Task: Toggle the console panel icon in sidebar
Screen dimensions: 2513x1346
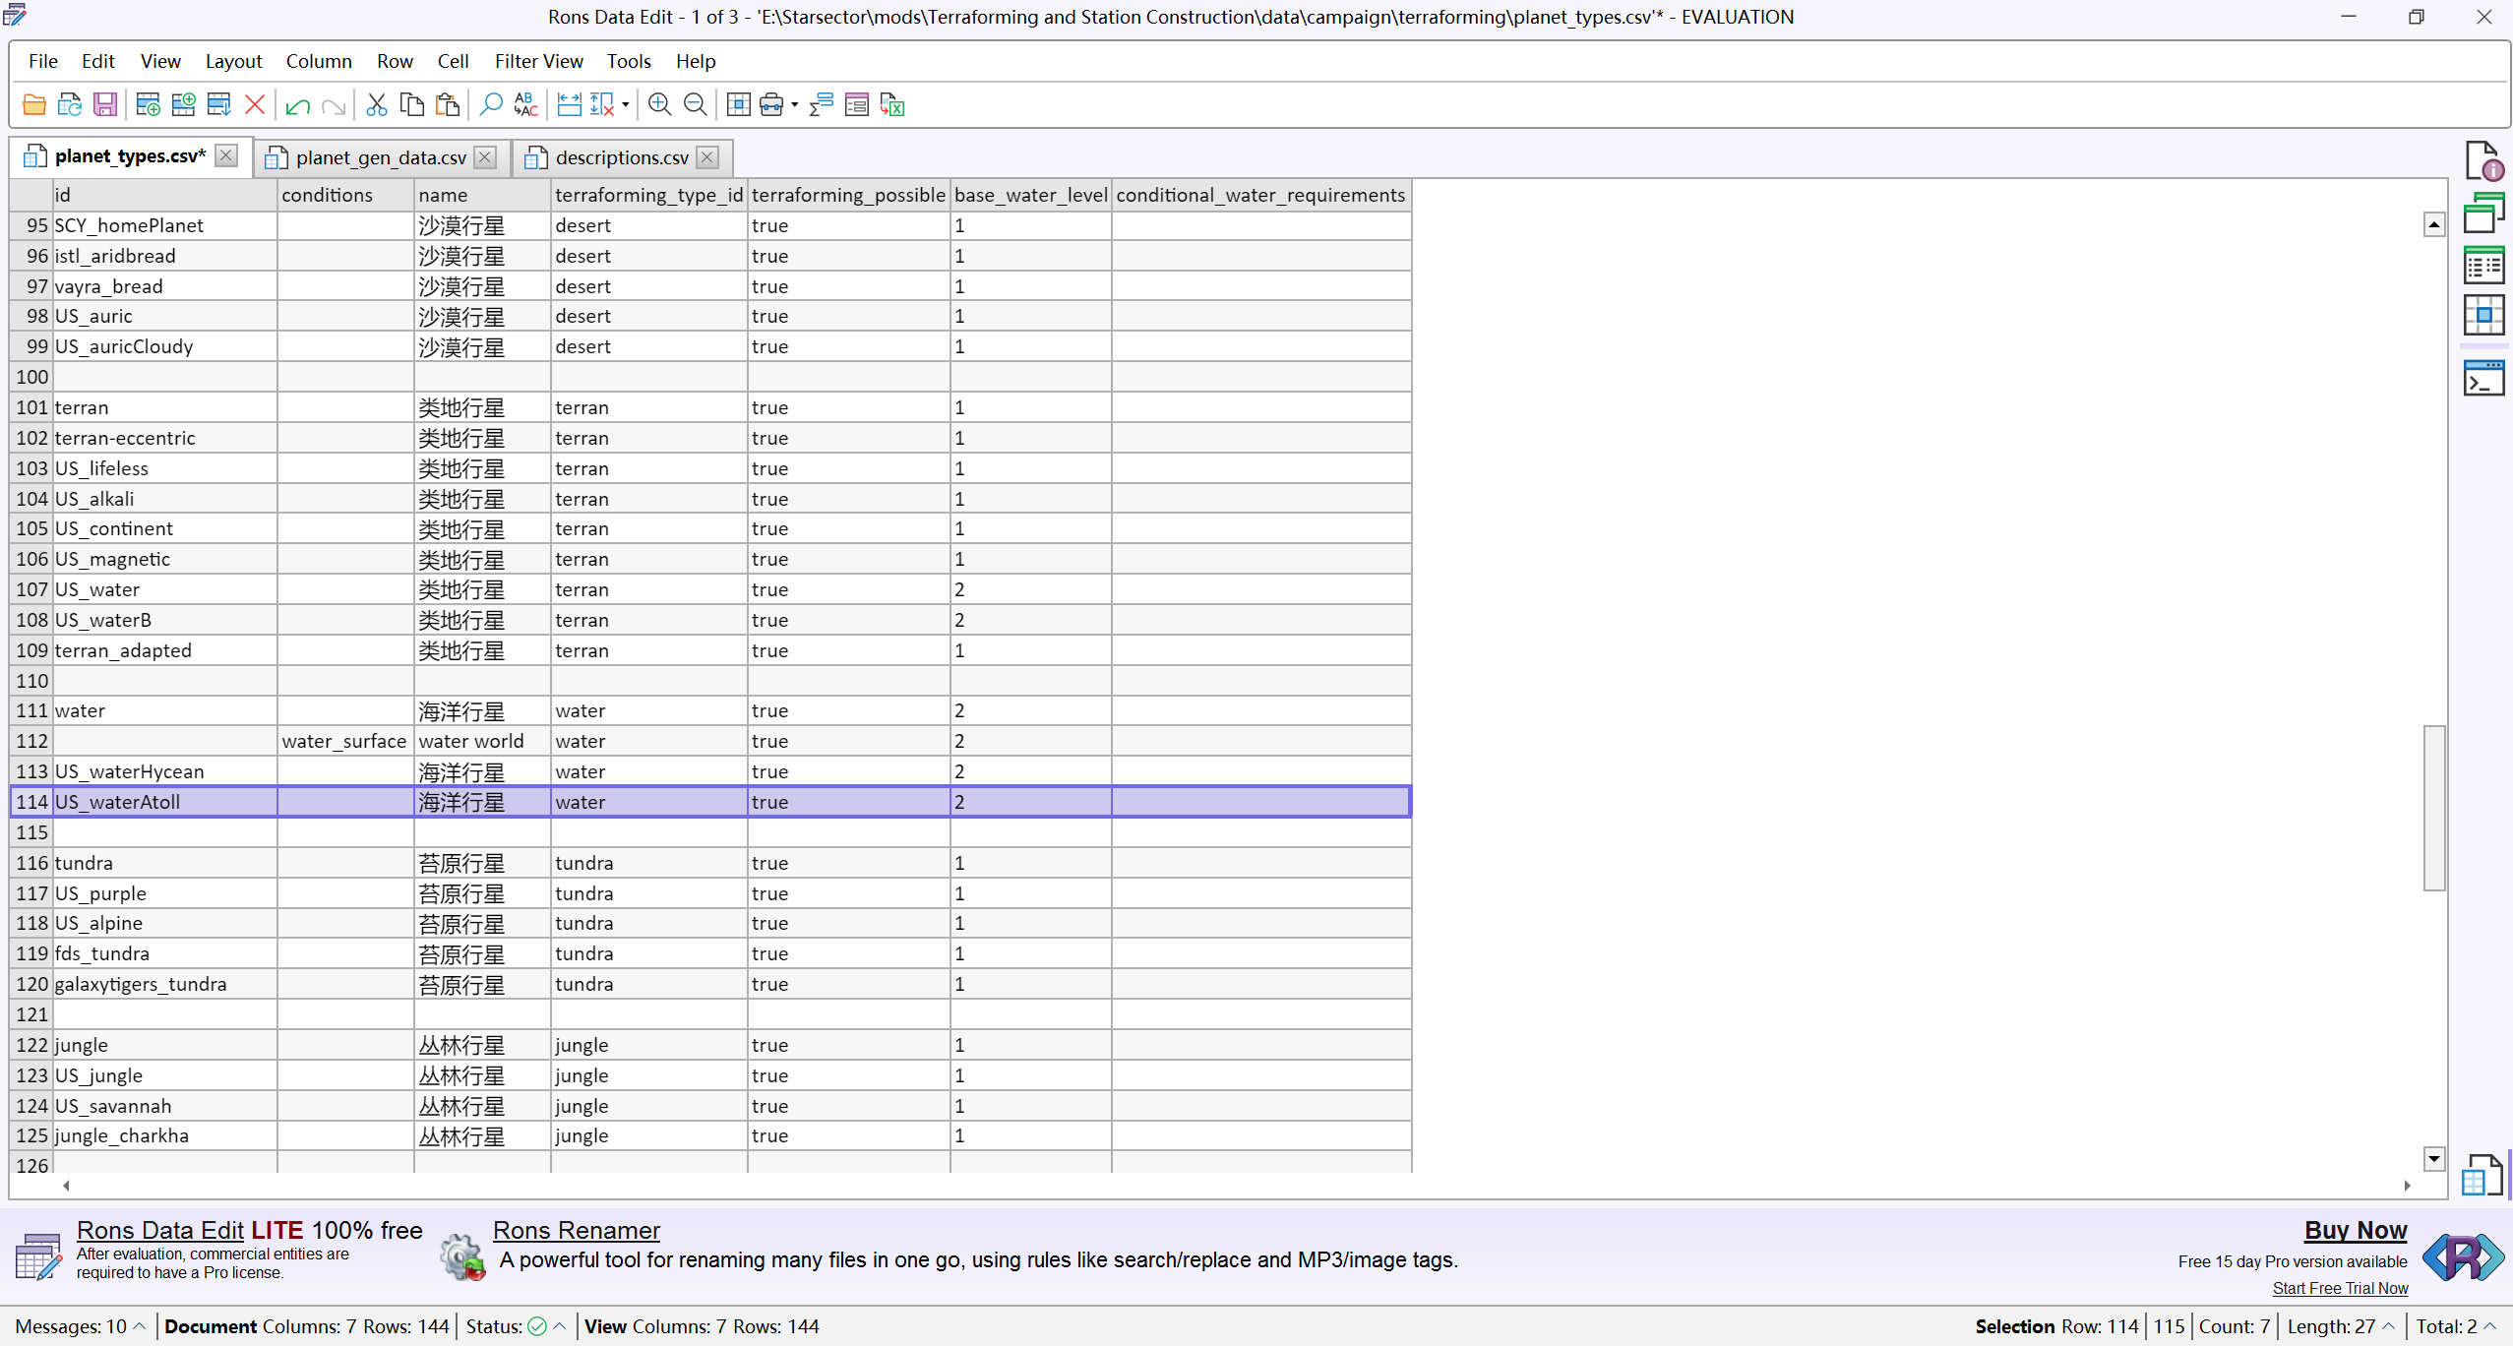Action: (2483, 379)
